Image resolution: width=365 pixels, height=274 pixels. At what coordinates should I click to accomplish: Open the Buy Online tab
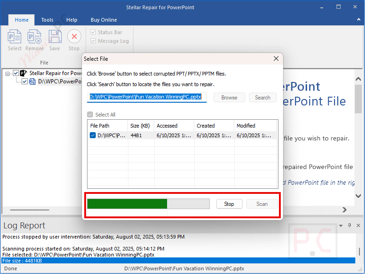pyautogui.click(x=104, y=20)
